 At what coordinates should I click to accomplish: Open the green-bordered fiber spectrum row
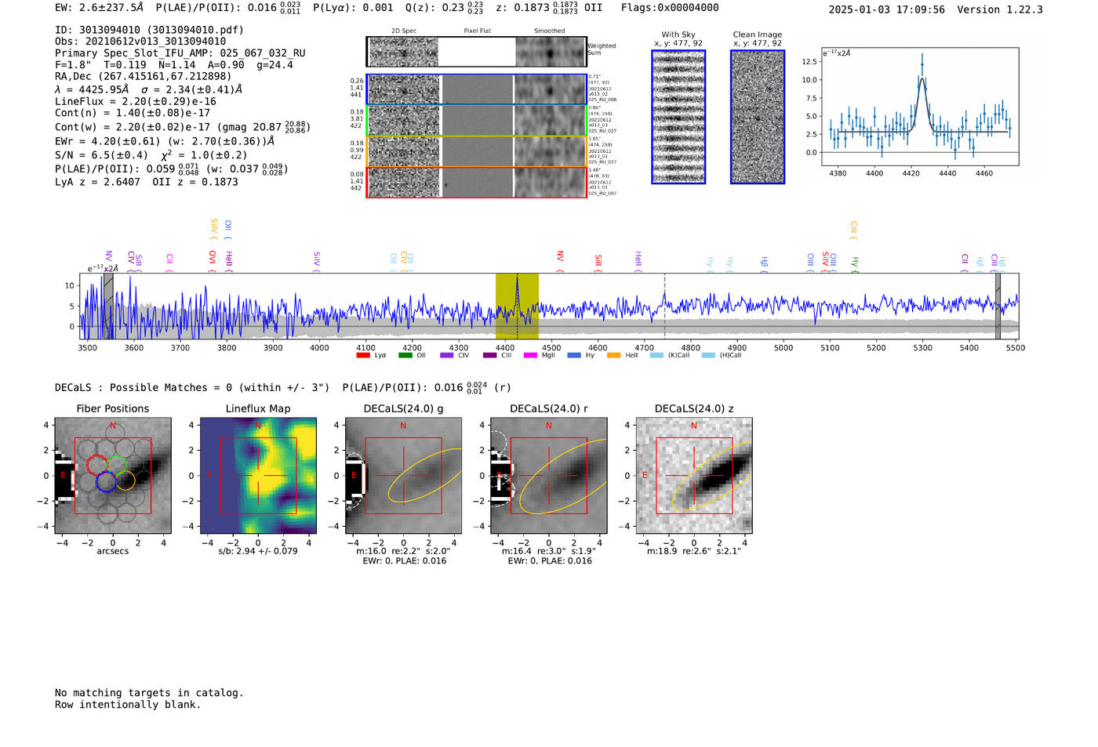tap(477, 121)
